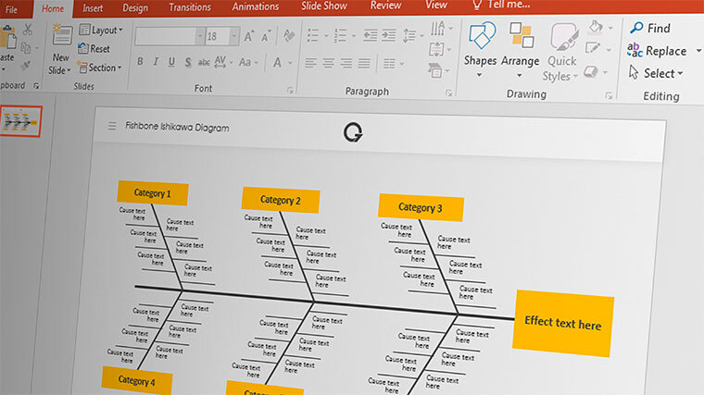Screen dimensions: 704x395
Task: Switch to the Insert tab
Action: 93,8
